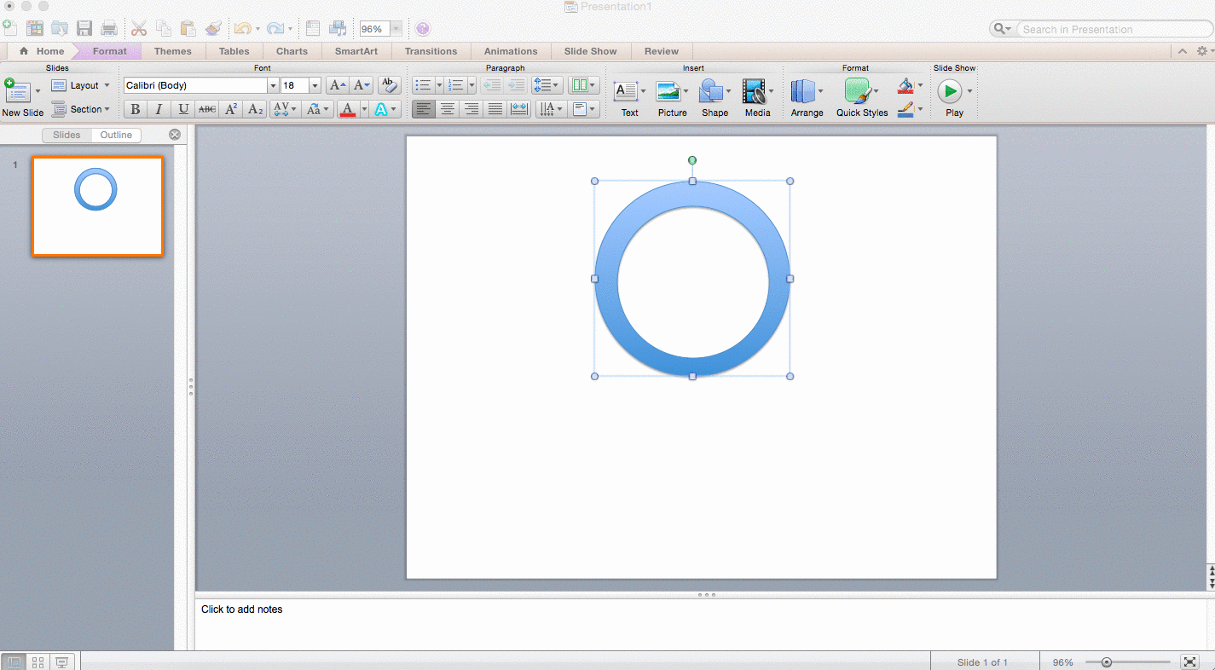Insert Media clip

pyautogui.click(x=757, y=98)
